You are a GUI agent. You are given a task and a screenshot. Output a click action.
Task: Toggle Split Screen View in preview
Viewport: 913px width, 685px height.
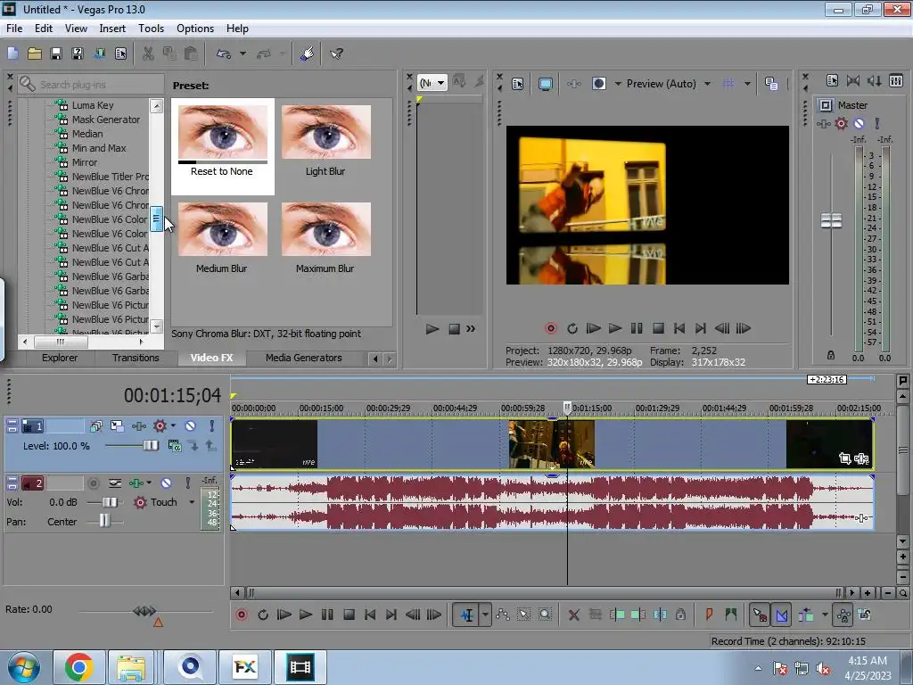[x=598, y=84]
